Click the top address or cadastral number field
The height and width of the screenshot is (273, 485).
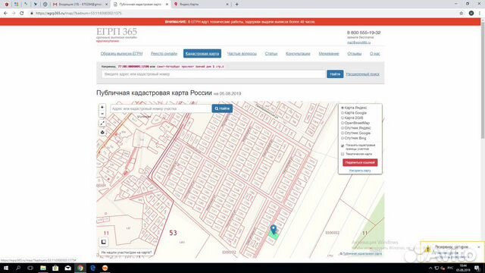(x=214, y=74)
